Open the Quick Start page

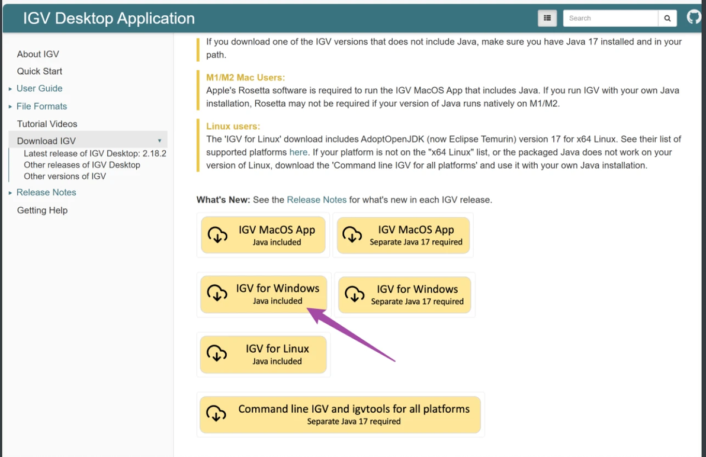[x=40, y=71]
